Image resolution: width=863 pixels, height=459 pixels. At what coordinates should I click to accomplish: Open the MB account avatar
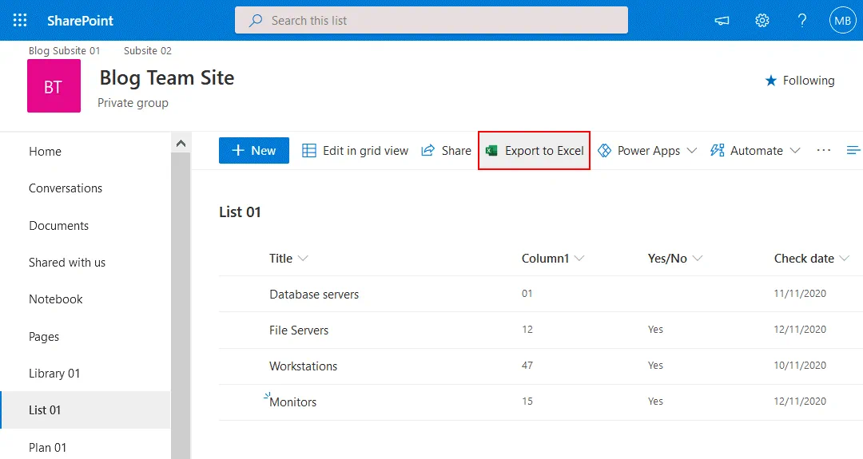(x=842, y=21)
